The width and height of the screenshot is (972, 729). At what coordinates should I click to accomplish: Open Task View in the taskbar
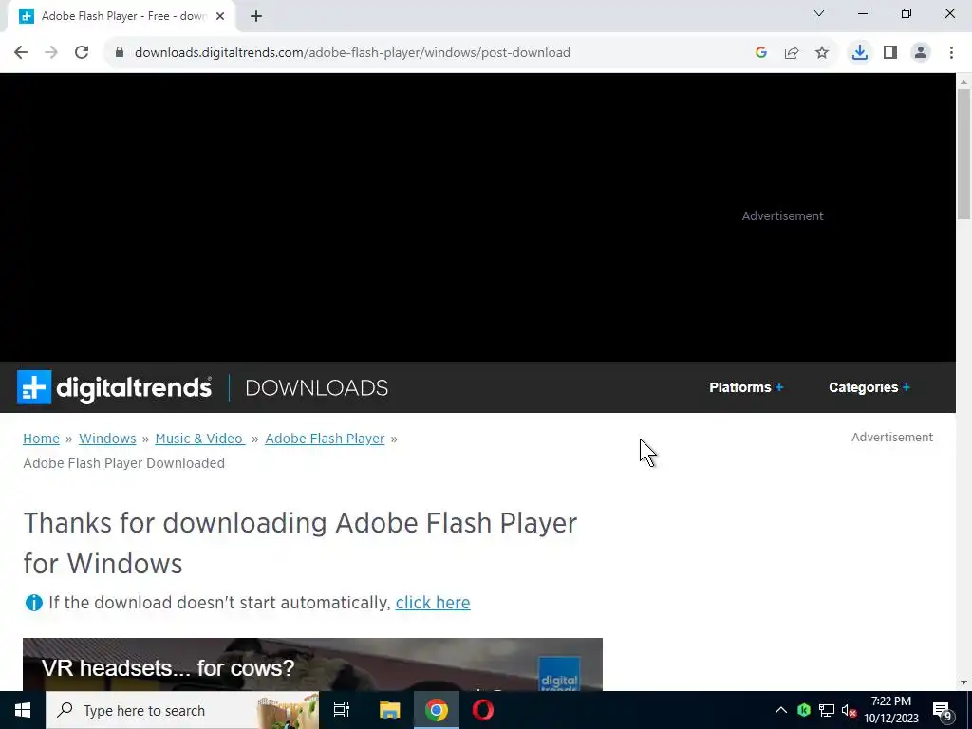(342, 710)
